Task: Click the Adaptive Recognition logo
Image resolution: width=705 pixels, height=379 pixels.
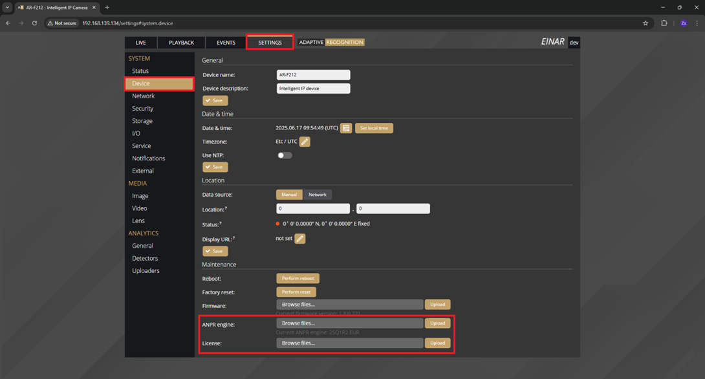Action: tap(331, 42)
